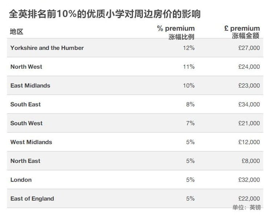Click the North East row label
This screenshot has height=215, width=271.
point(25,161)
